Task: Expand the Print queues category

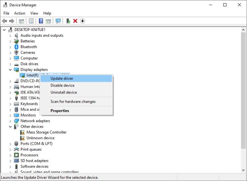Action: click(10, 150)
